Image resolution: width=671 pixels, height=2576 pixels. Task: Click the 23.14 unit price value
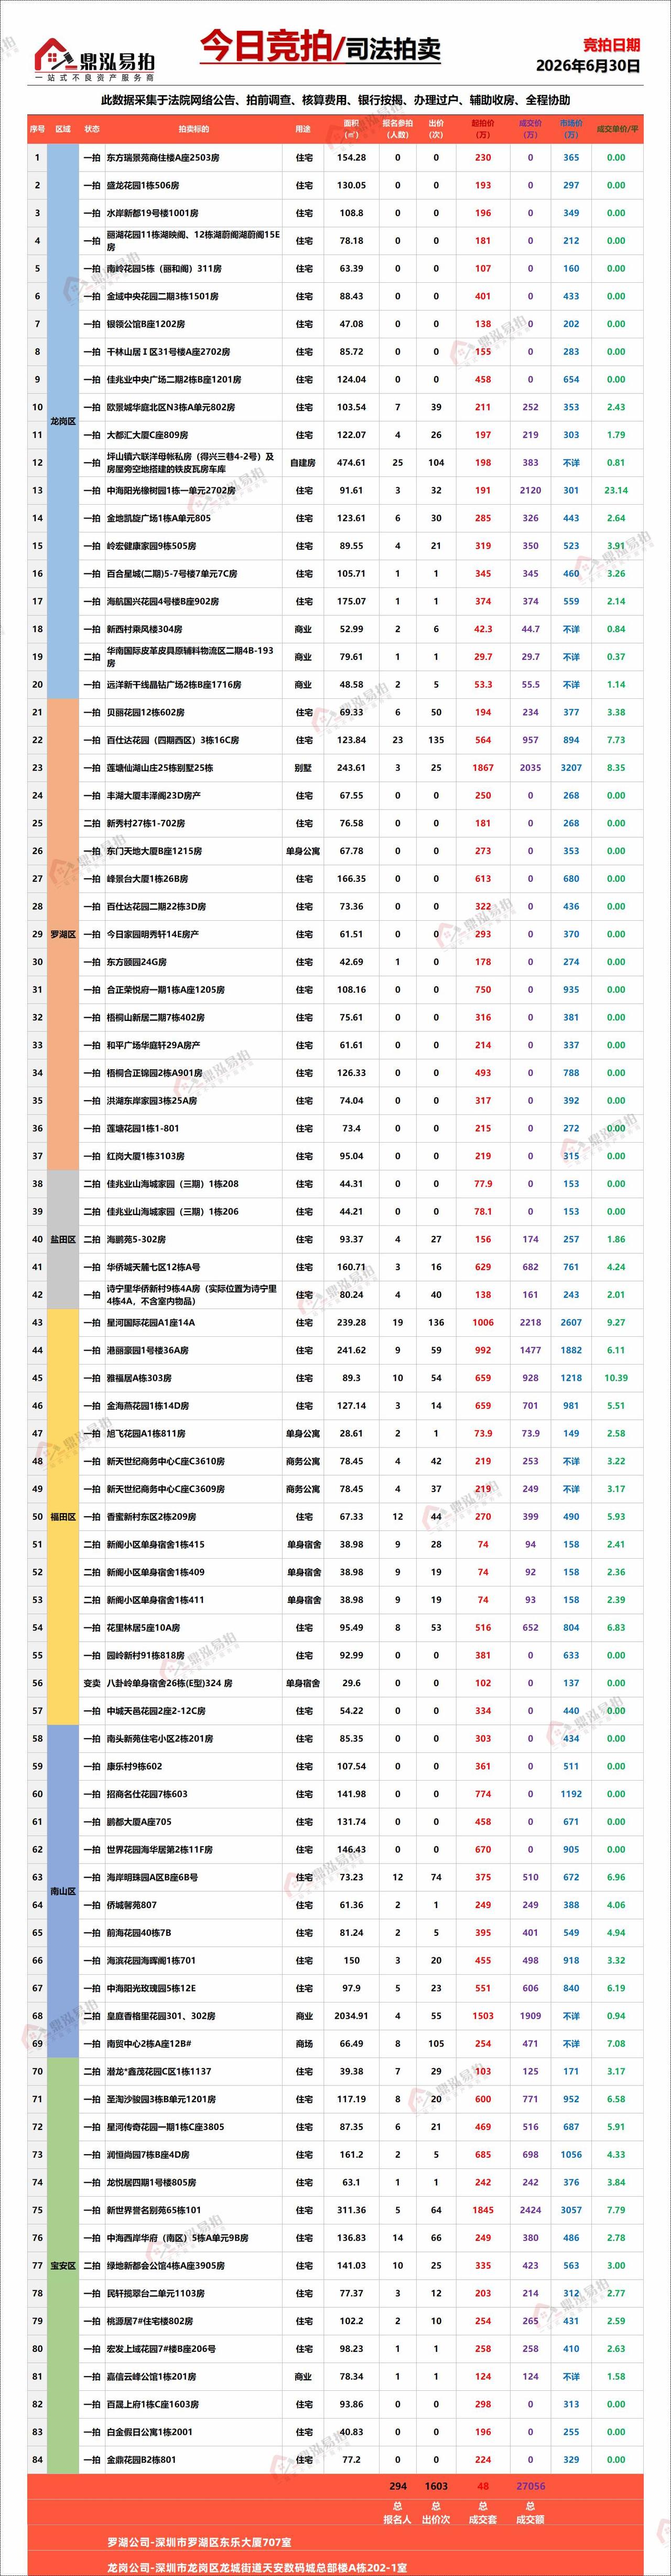616,490
